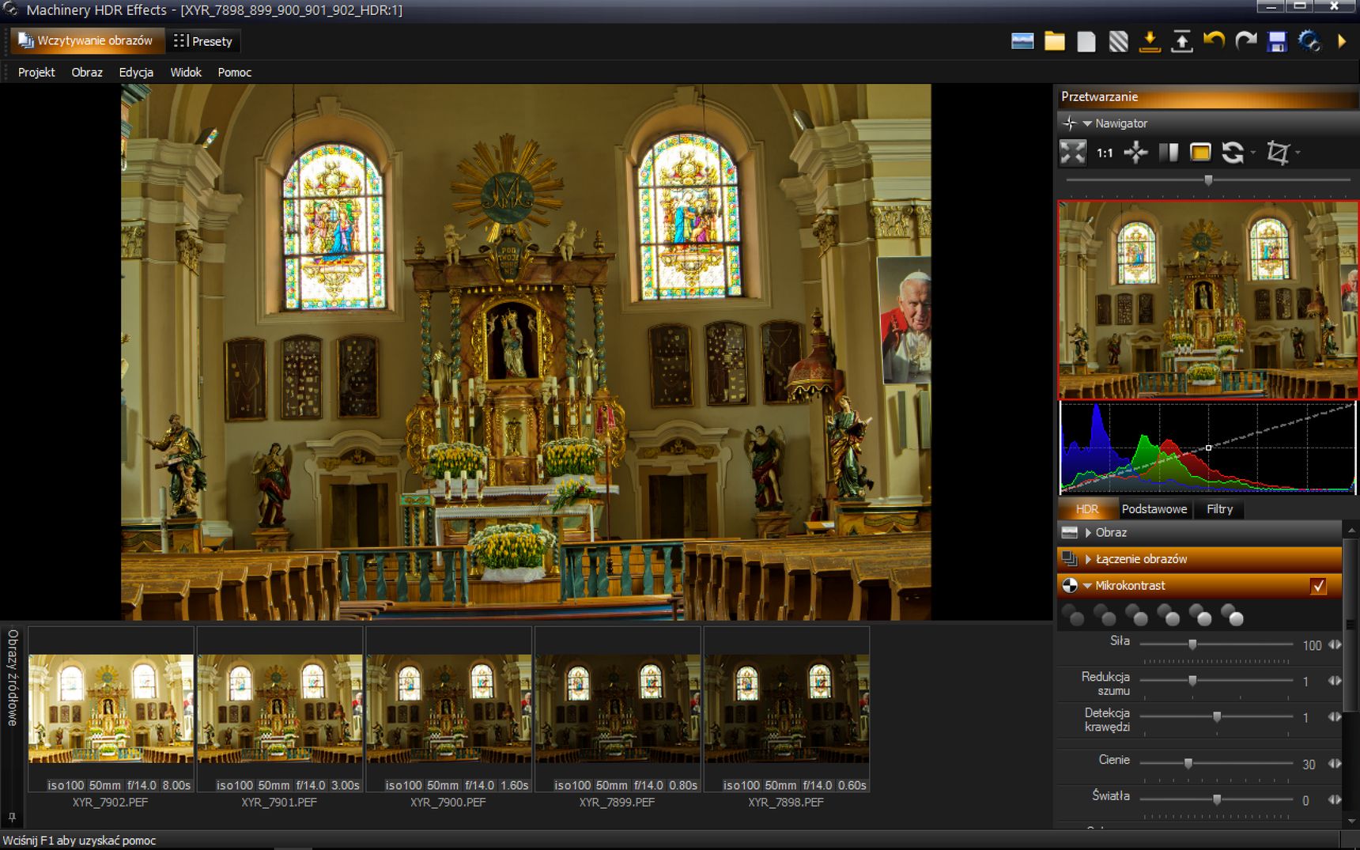Click the Obraz section panel icon

tap(1070, 533)
